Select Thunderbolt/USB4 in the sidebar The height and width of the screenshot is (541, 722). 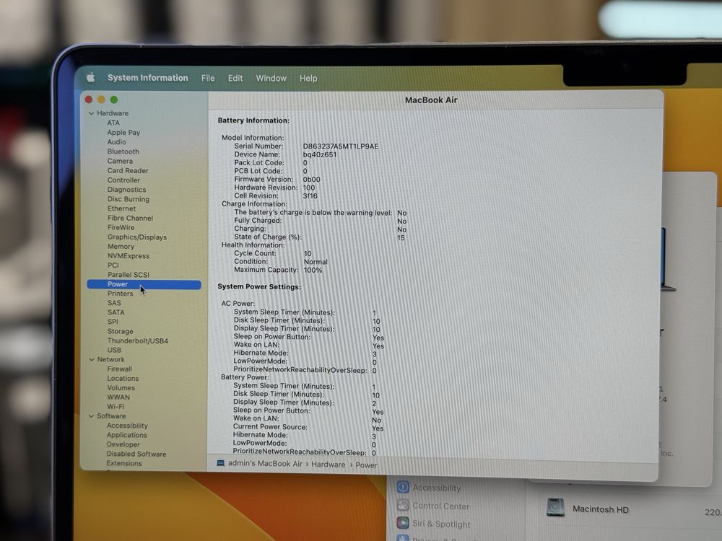click(x=138, y=341)
